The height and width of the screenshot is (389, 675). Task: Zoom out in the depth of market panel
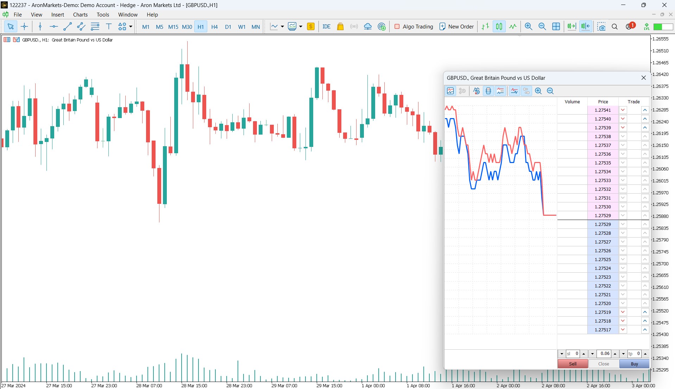[550, 91]
